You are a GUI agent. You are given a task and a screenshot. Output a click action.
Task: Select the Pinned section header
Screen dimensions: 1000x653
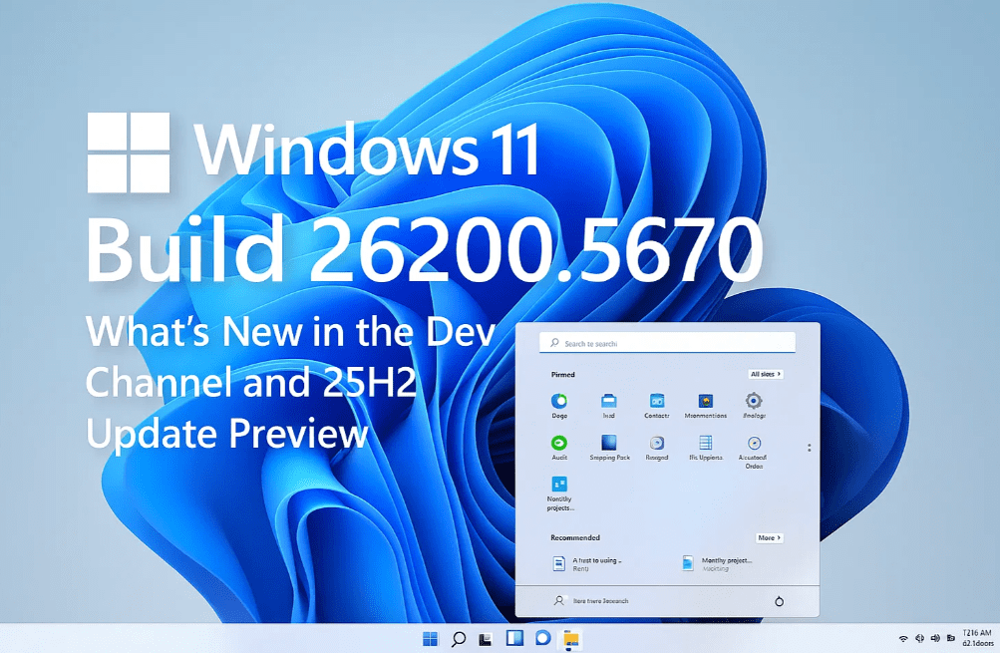pyautogui.click(x=562, y=374)
